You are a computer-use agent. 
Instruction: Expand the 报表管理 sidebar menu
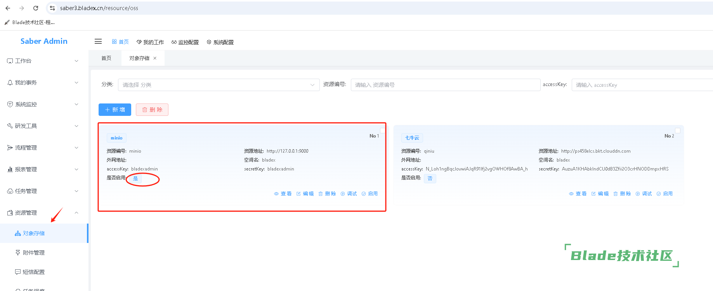pos(44,169)
